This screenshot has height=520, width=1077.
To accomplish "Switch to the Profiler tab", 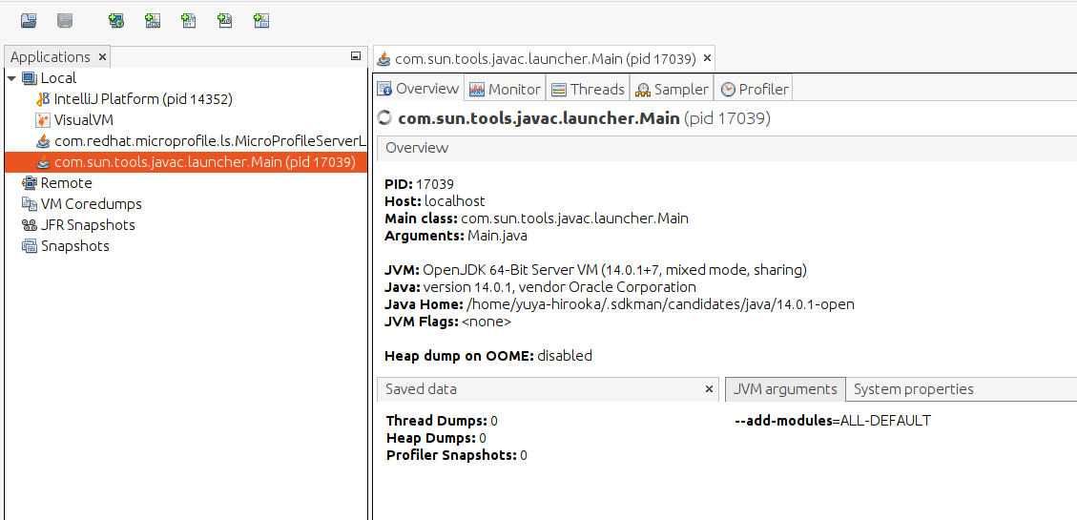I will click(755, 90).
